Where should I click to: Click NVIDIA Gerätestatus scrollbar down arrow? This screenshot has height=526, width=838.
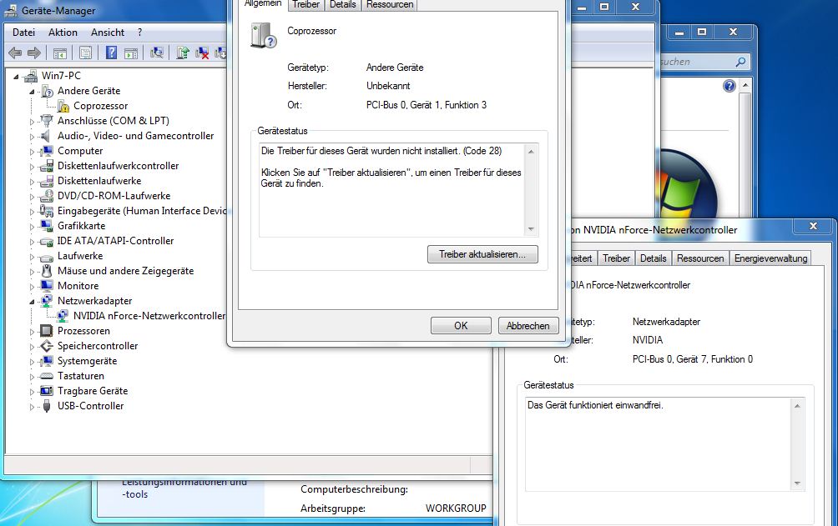pyautogui.click(x=797, y=483)
